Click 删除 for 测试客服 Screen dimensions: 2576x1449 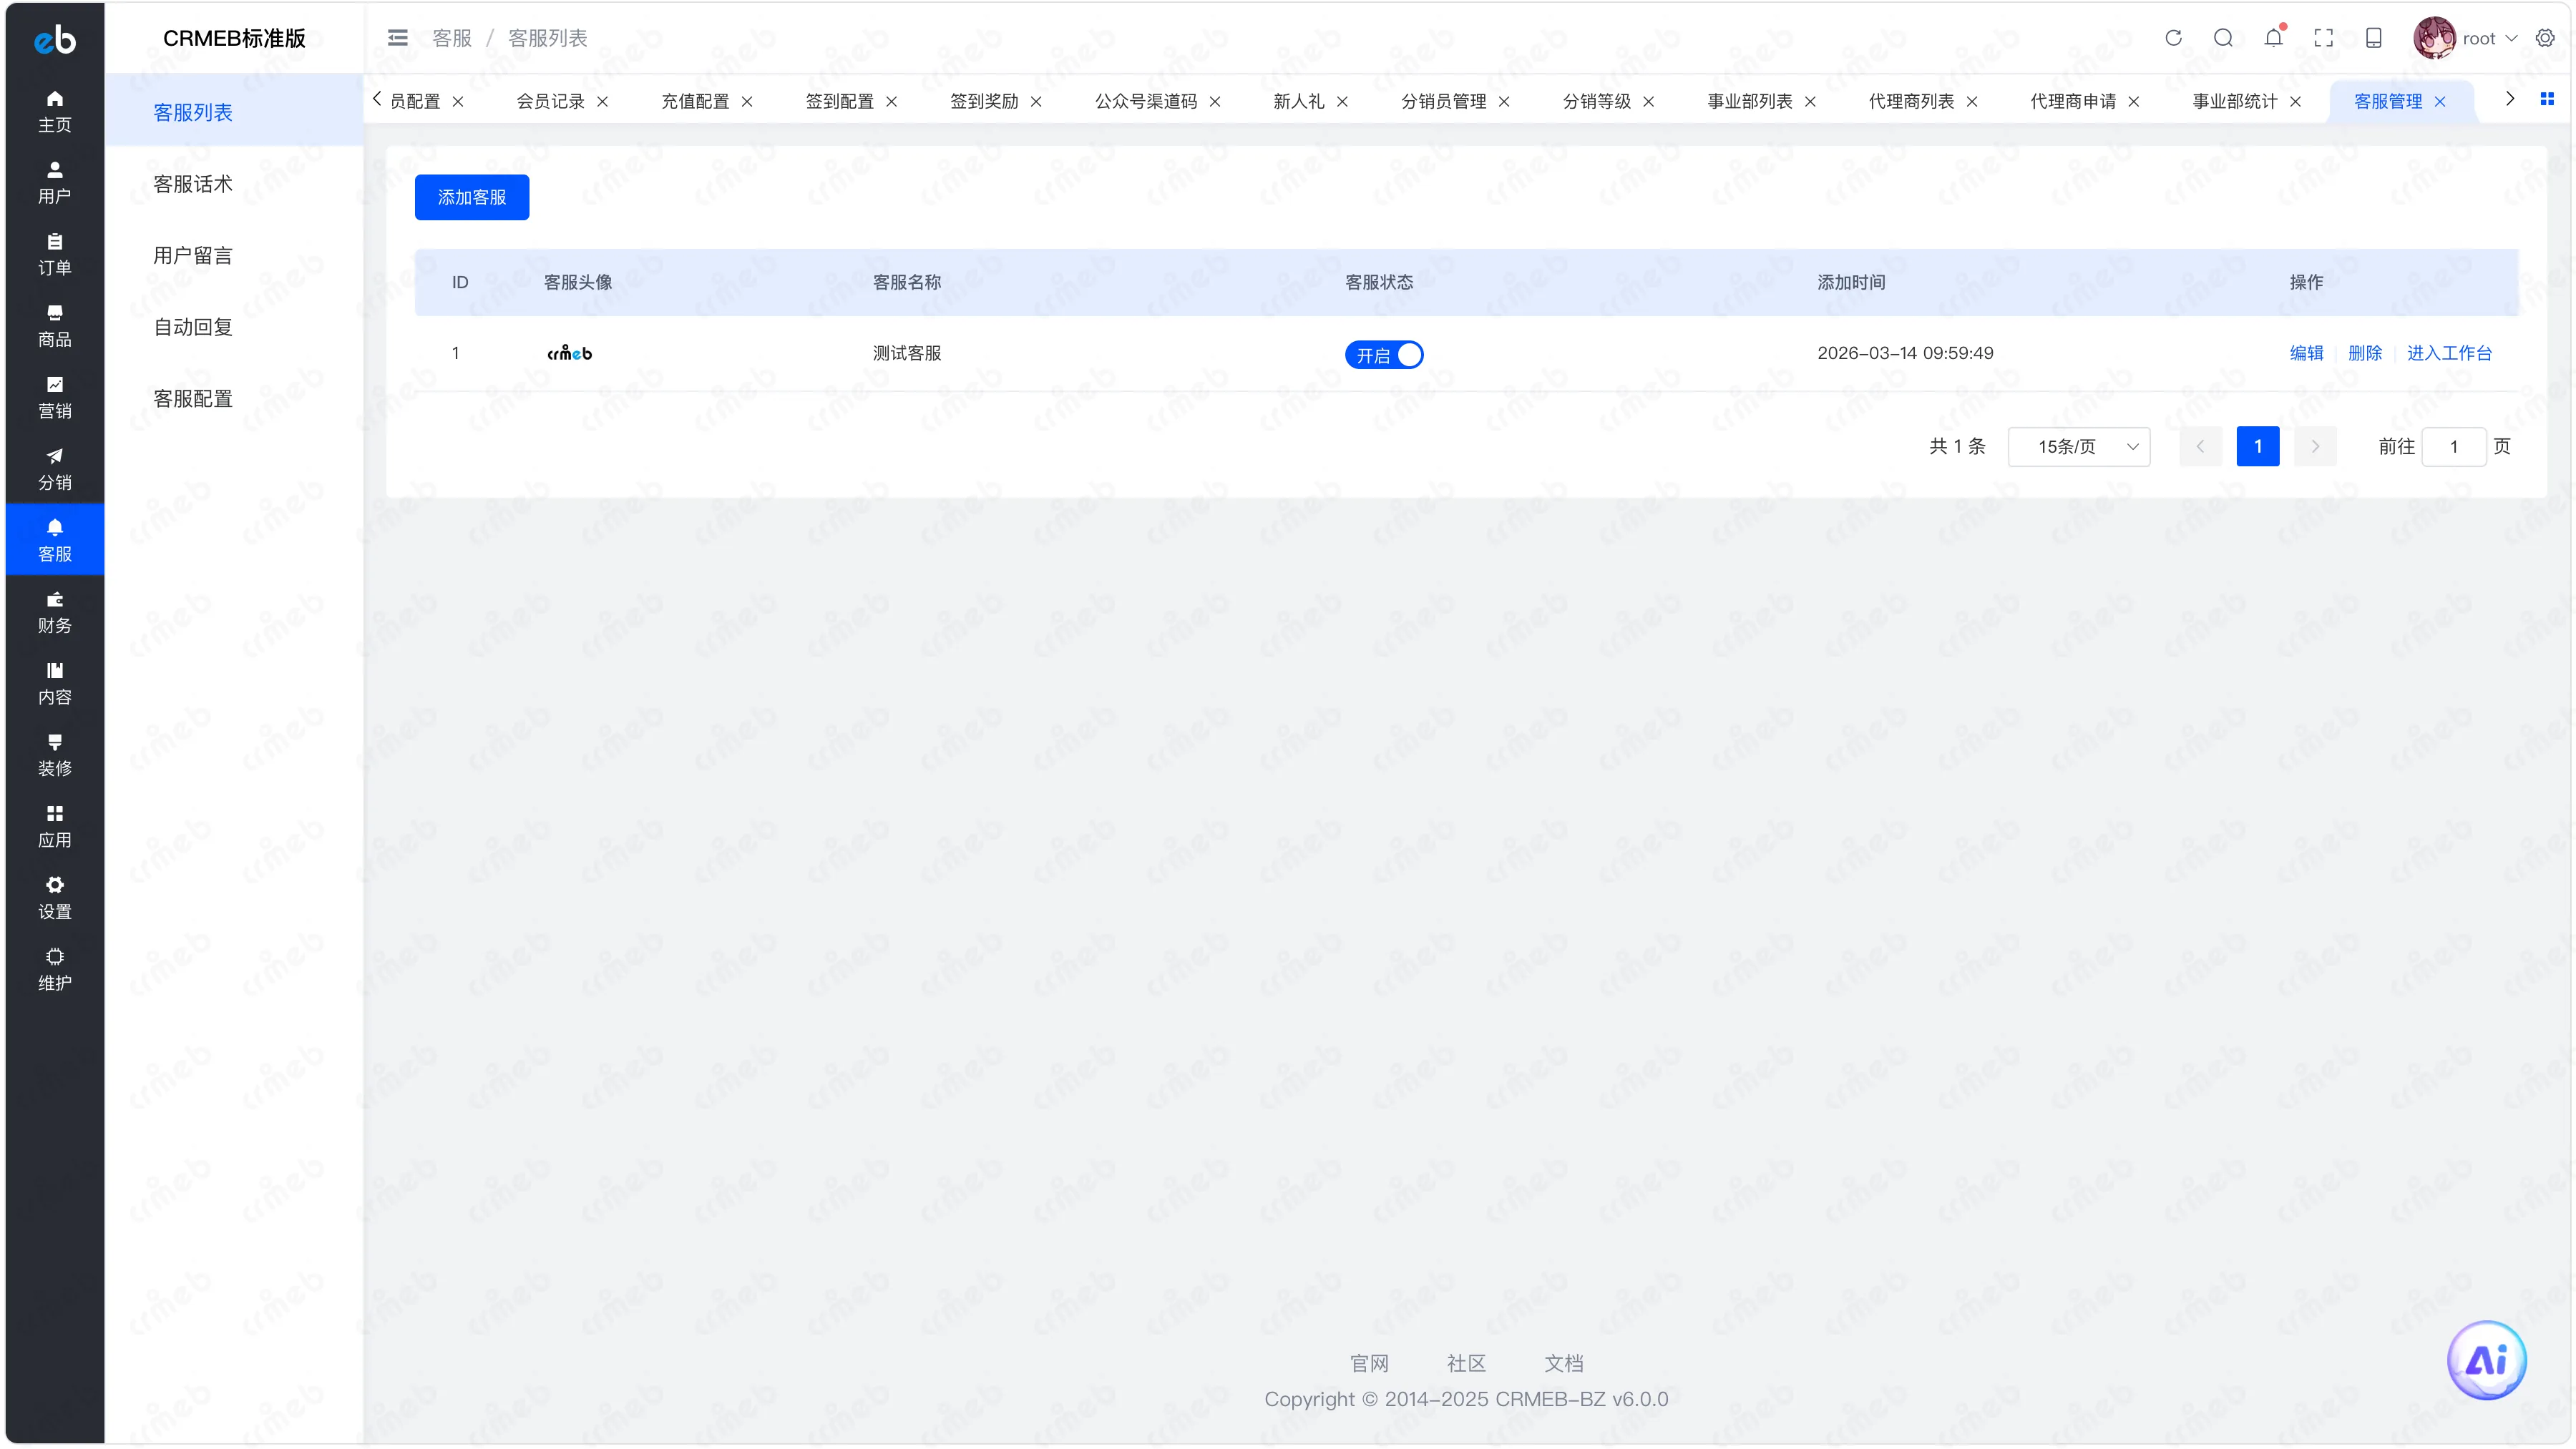pyautogui.click(x=2365, y=353)
